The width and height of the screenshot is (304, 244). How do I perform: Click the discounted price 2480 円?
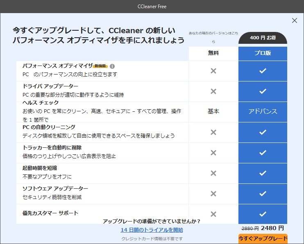pyautogui.click(x=272, y=228)
